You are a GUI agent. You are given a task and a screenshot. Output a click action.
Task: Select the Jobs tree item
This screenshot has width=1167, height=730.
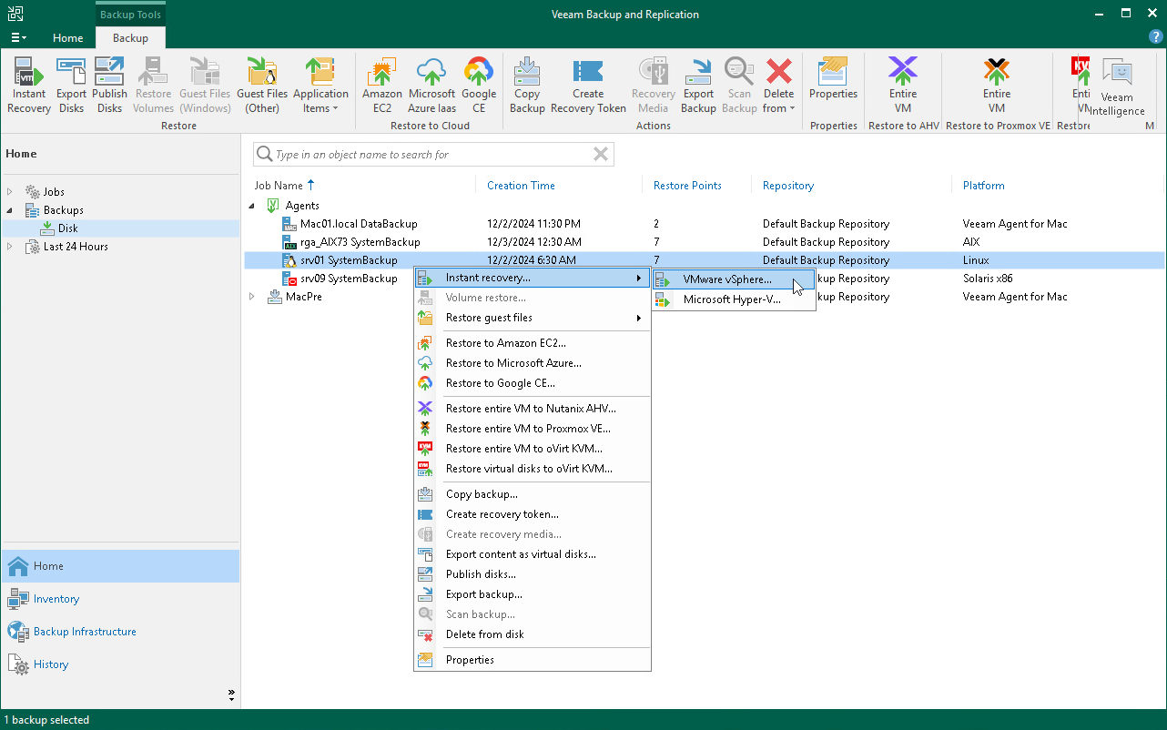(54, 192)
